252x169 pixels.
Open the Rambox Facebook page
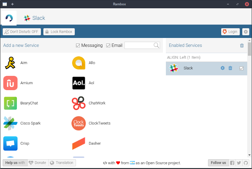pos(232,163)
